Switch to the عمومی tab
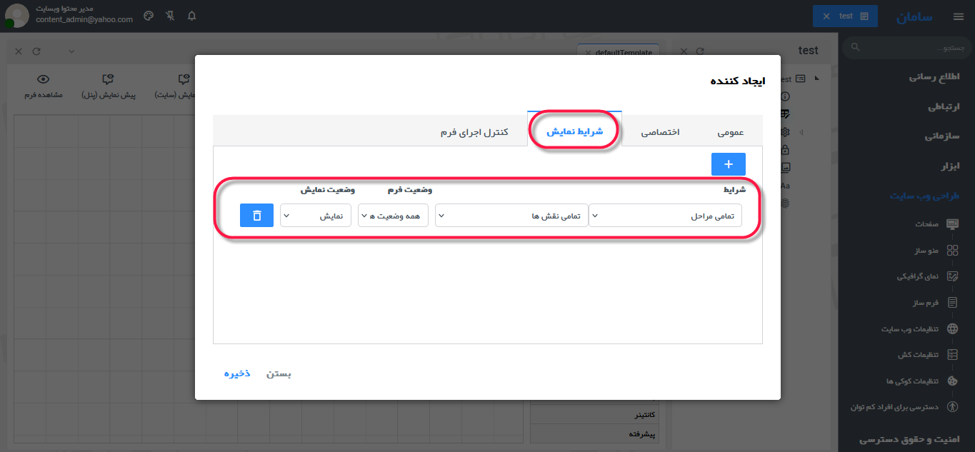This screenshot has height=452, width=975. click(x=731, y=132)
